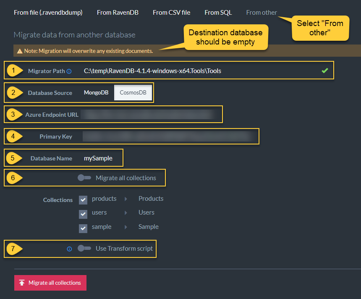Click the arrow icon in the products row
The image size is (361, 299).
pyautogui.click(x=126, y=199)
